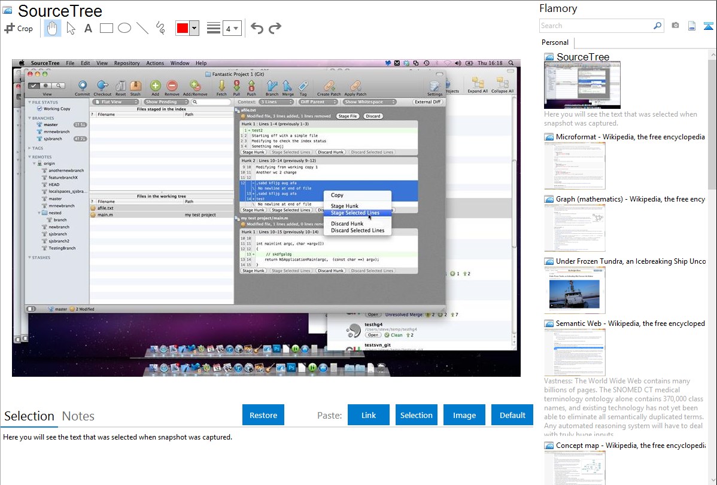The width and height of the screenshot is (717, 485).
Task: Click the Apply Patch icon in SourceTree
Action: pyautogui.click(x=356, y=87)
